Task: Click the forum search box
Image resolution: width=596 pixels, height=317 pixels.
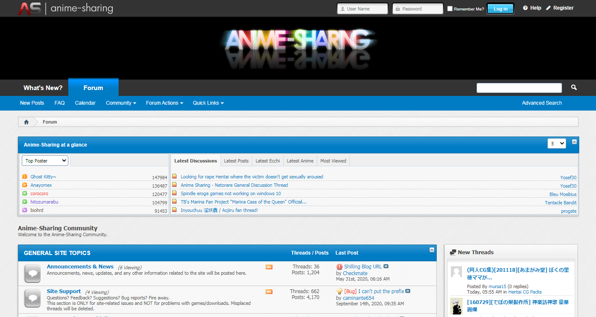Action: [x=519, y=88]
